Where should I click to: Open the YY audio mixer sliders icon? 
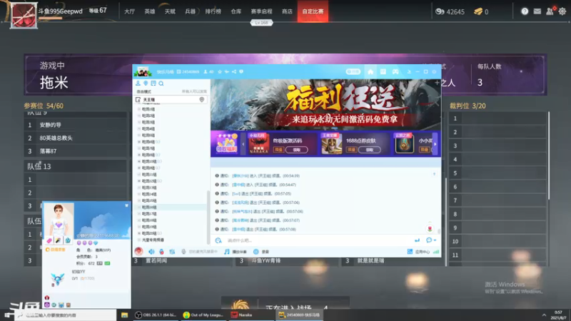172,252
